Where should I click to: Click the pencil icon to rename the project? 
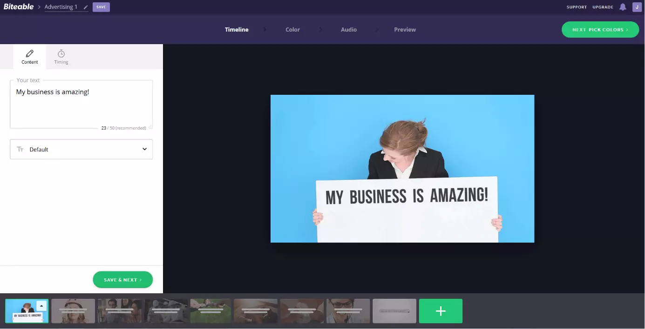(x=86, y=7)
